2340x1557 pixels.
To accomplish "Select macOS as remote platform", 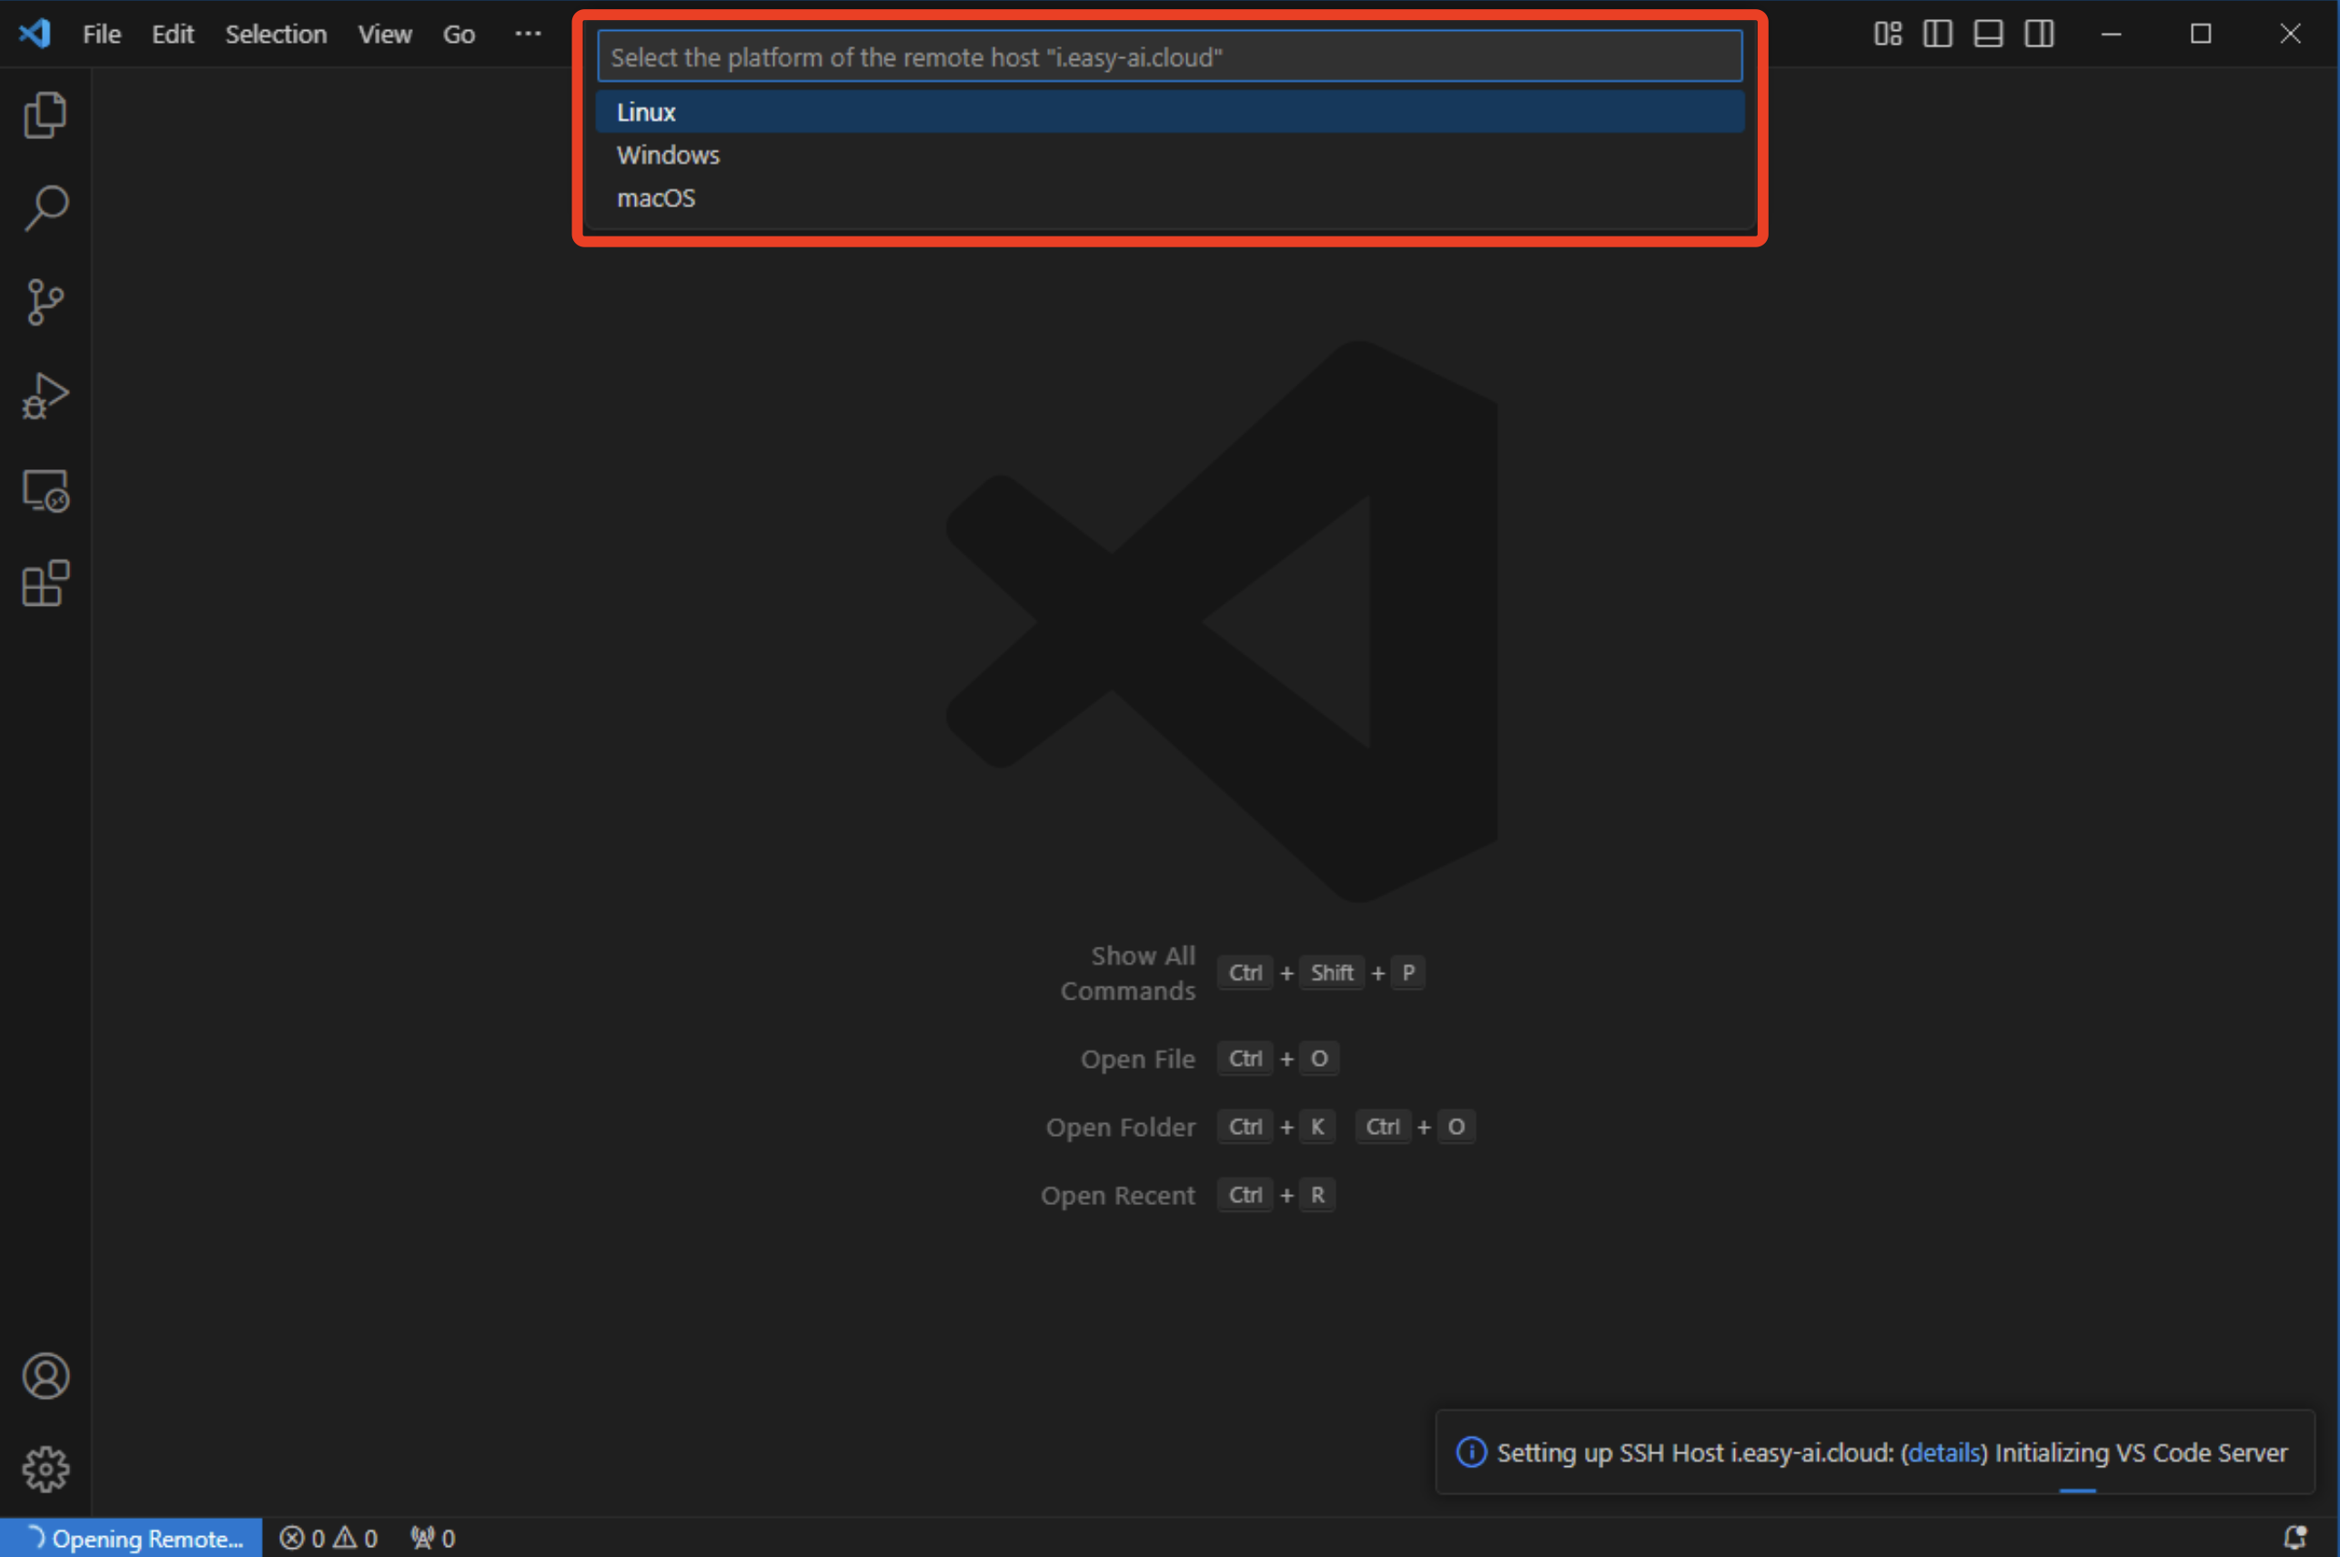I will point(1169,197).
